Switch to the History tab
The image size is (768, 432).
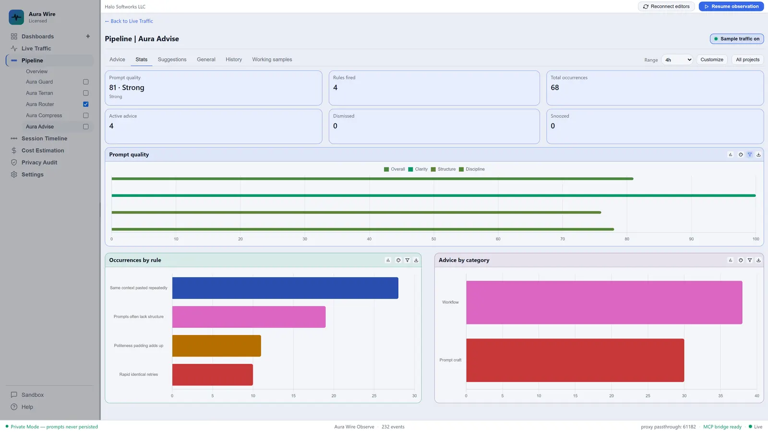[x=234, y=60]
